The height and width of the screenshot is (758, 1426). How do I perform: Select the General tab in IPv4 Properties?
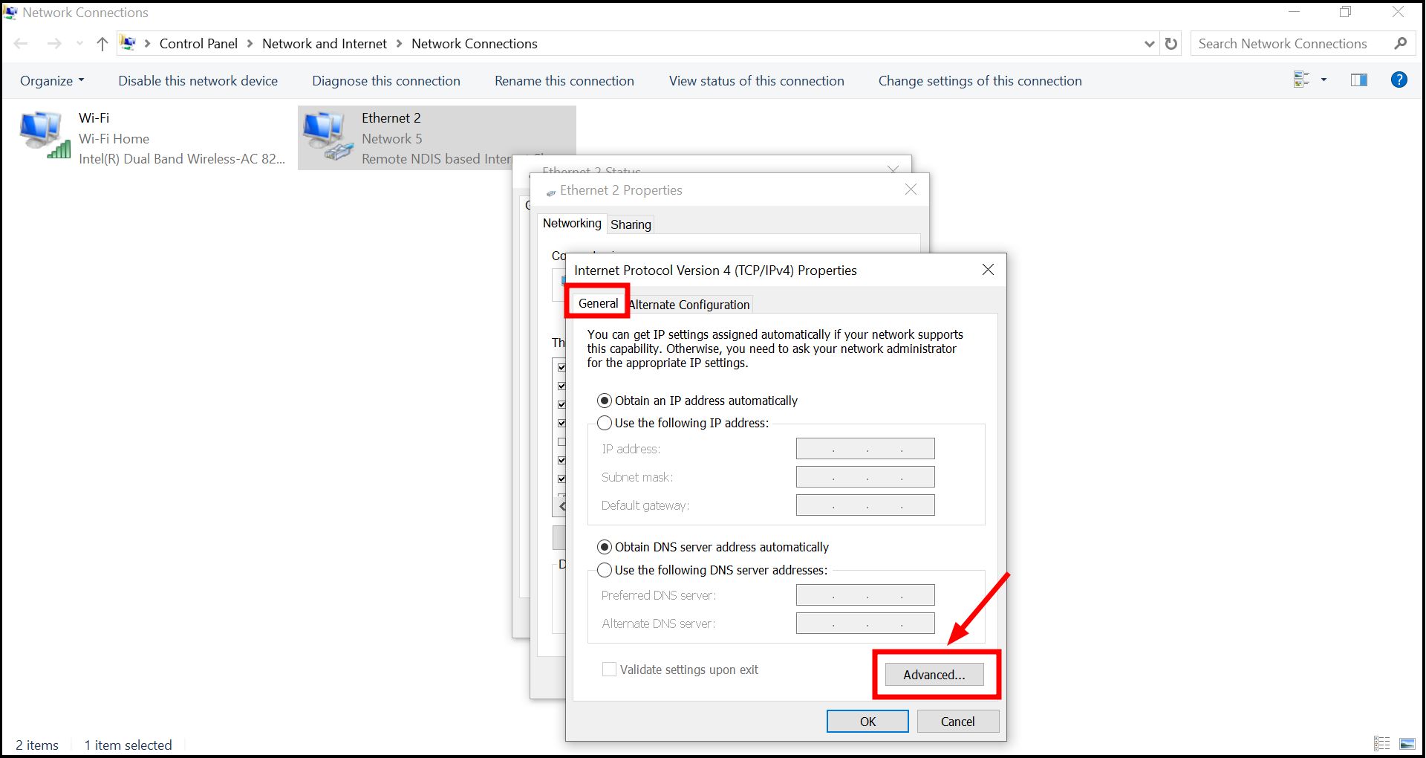(x=598, y=303)
